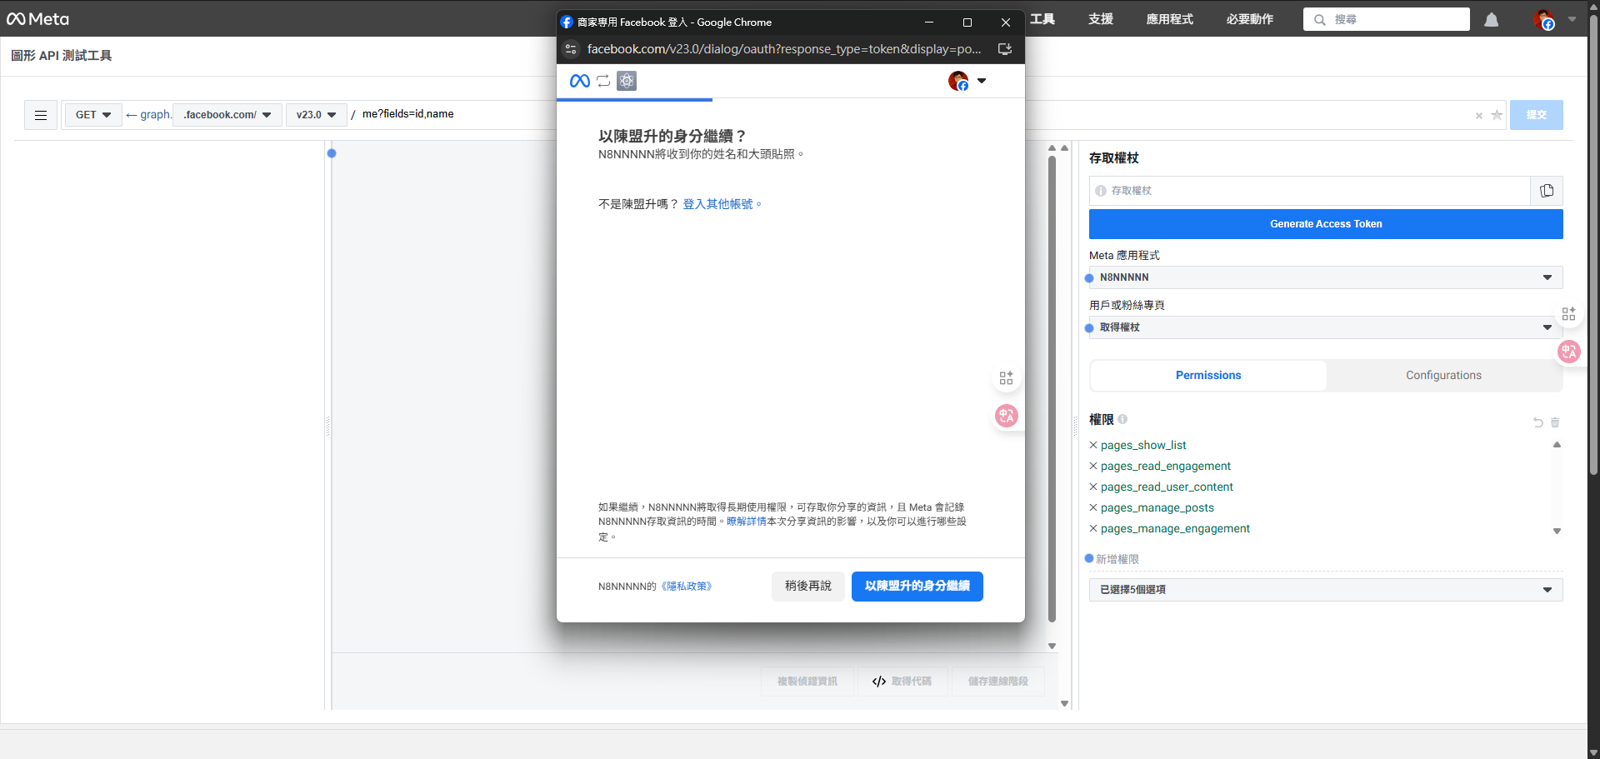Click the undo arrow icon above the permissions list
The height and width of the screenshot is (759, 1600).
click(1537, 422)
